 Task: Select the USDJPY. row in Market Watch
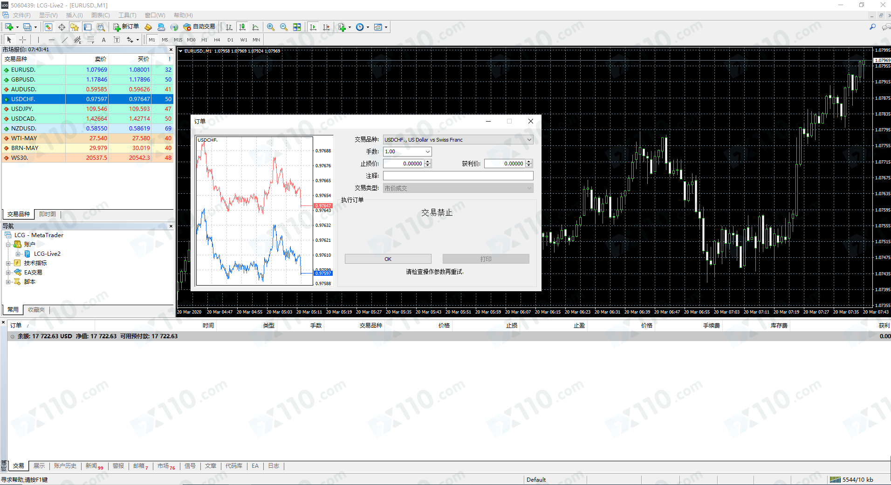coord(88,109)
